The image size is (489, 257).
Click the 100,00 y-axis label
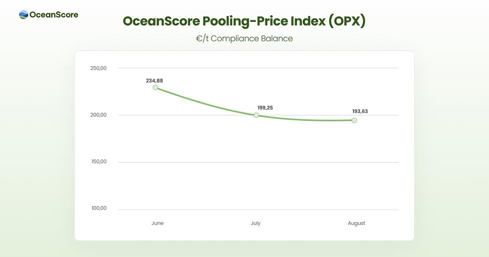98,208
